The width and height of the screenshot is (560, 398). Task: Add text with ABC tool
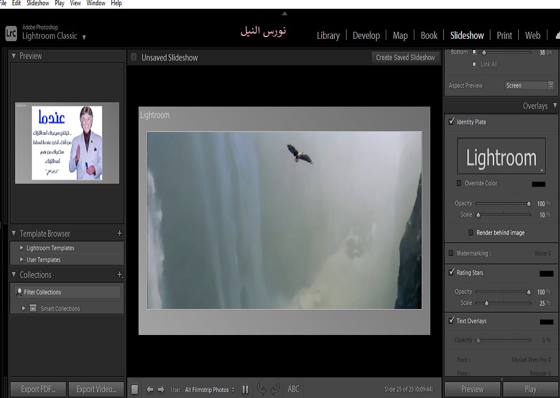pyautogui.click(x=294, y=389)
